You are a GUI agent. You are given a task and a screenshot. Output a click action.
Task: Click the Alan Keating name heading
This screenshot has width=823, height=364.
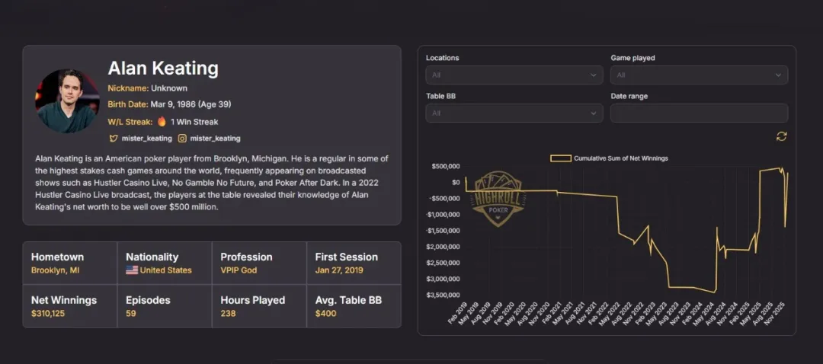[x=163, y=69]
